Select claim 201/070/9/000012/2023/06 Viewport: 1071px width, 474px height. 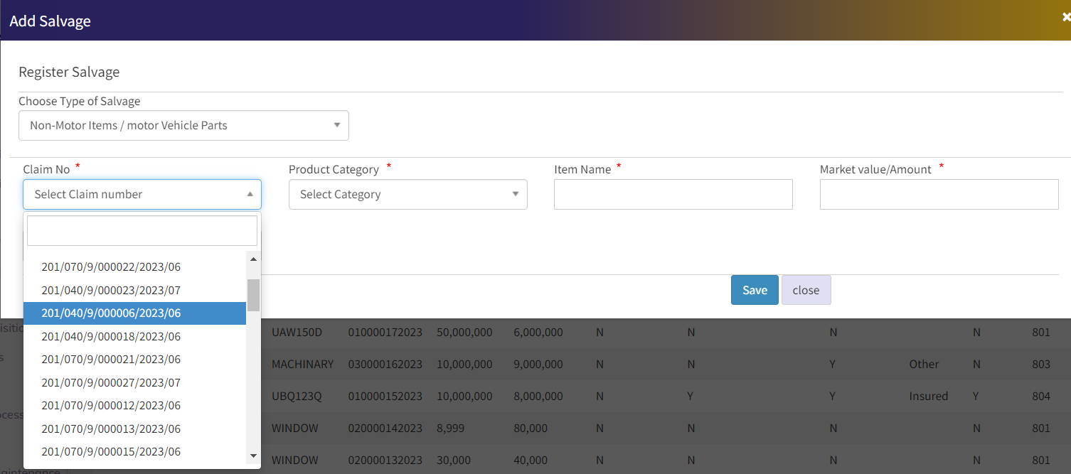(x=111, y=405)
